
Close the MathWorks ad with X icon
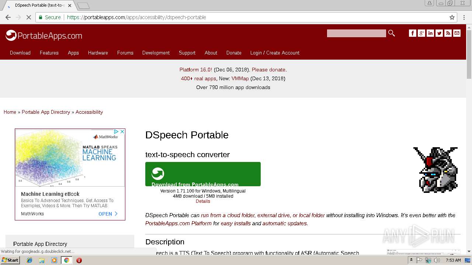pos(122,131)
